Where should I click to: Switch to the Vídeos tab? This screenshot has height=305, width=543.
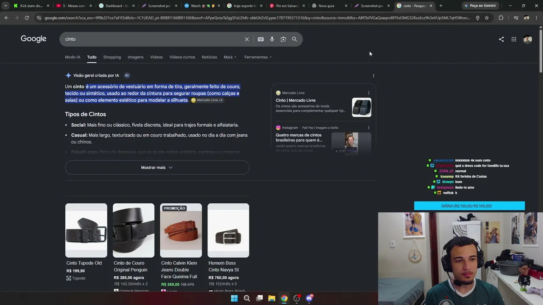point(156,57)
